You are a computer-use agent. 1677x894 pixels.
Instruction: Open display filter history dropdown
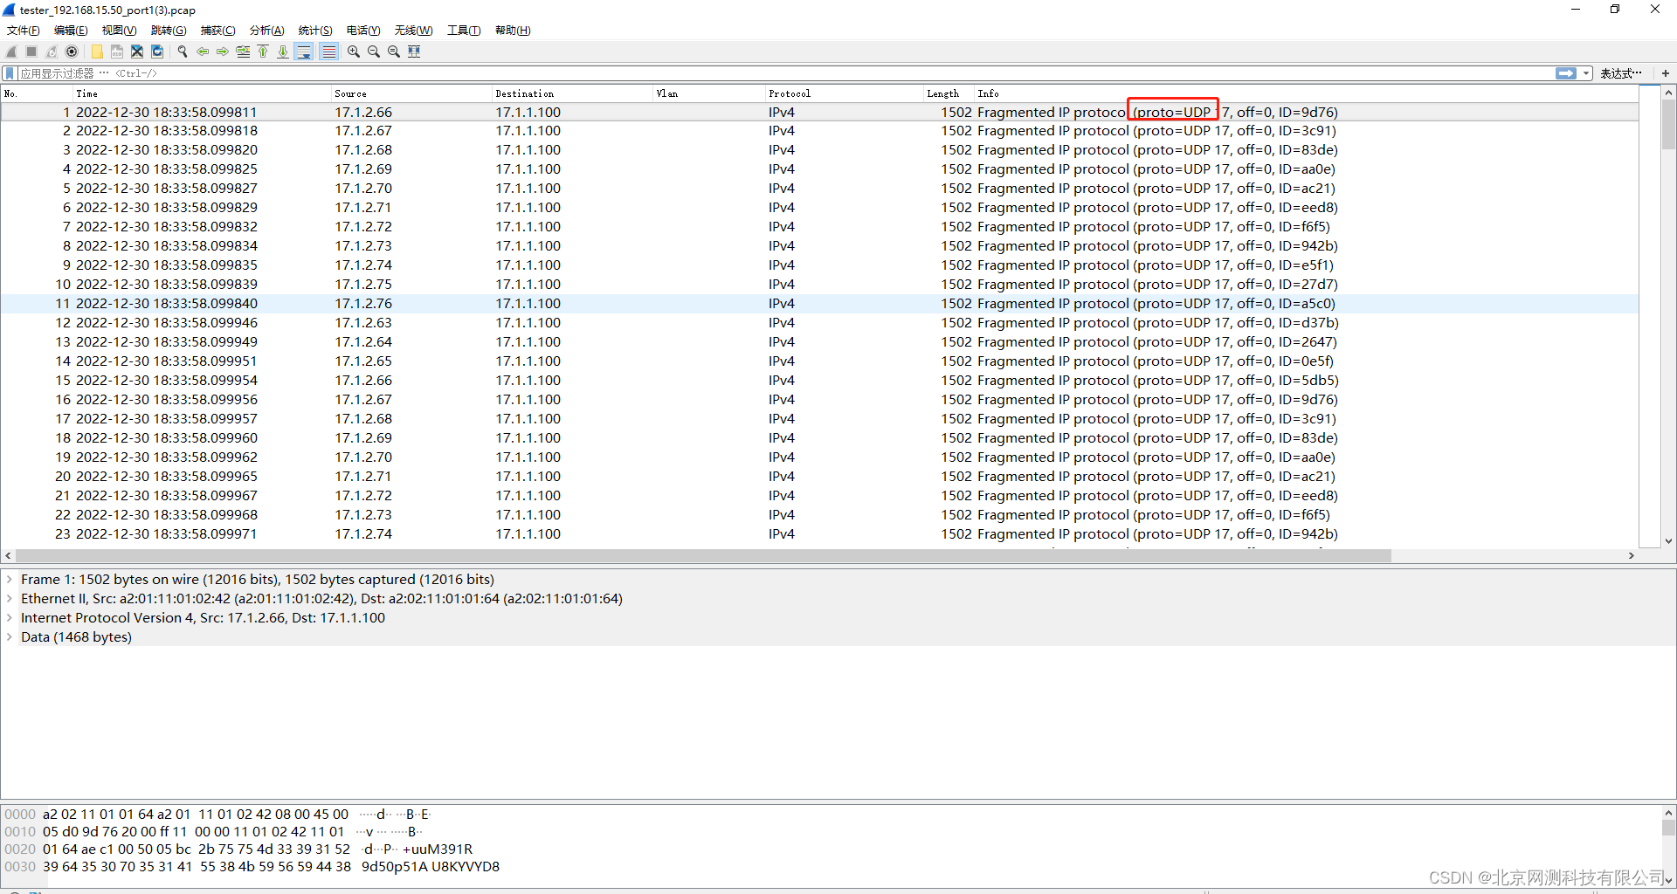(x=1586, y=73)
